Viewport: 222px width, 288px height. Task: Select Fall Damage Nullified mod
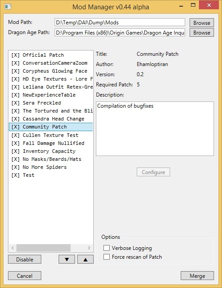(x=51, y=143)
